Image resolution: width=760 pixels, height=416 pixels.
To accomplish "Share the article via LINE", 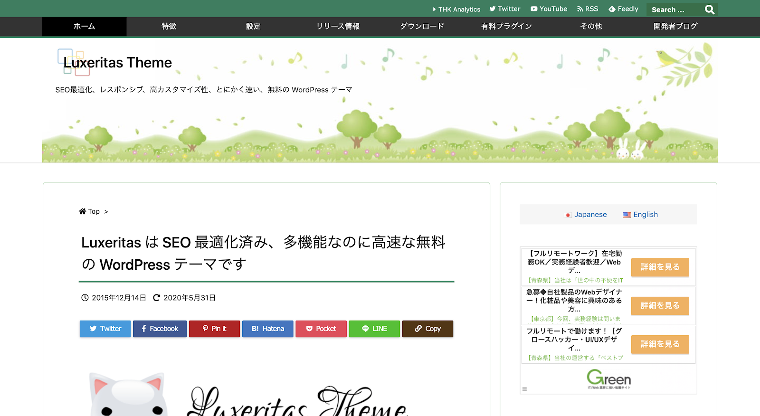I will 374,329.
